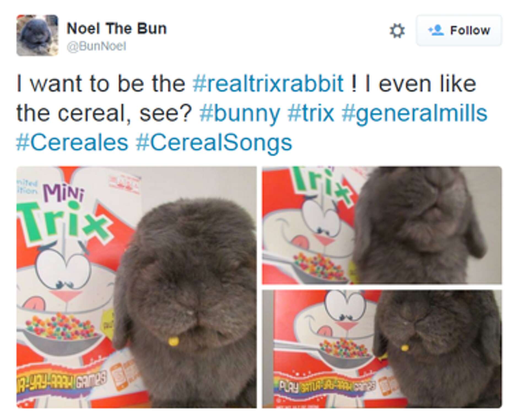Visit the #generalmills hashtag
The height and width of the screenshot is (411, 529).
414,113
